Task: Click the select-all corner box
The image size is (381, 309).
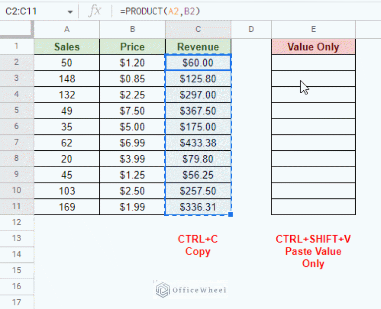Action: tap(17, 30)
